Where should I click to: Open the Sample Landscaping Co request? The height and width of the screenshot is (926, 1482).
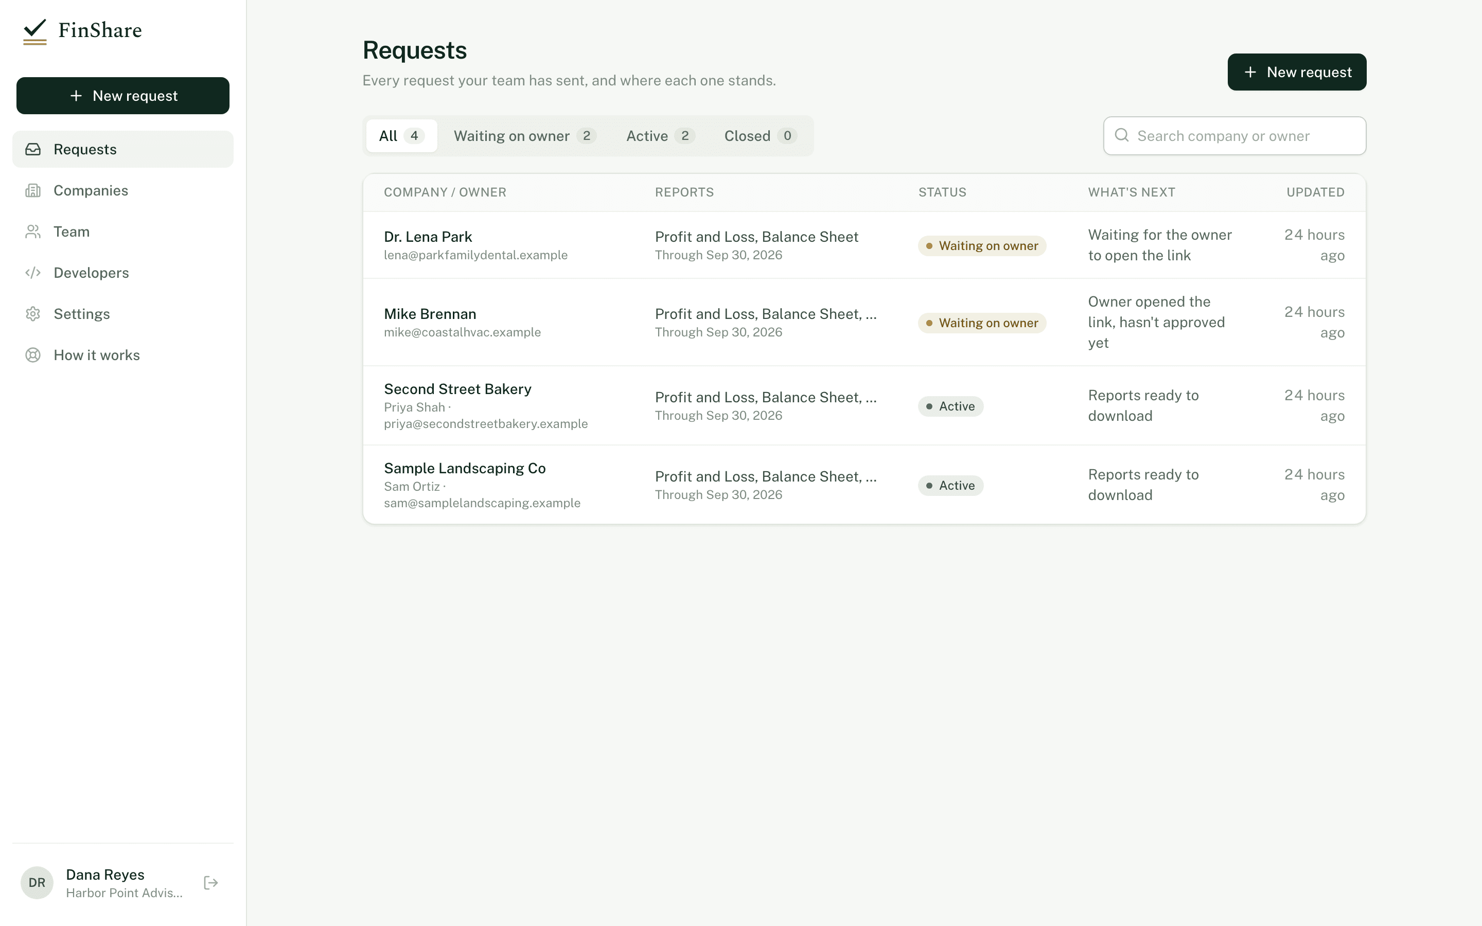pyautogui.click(x=863, y=485)
